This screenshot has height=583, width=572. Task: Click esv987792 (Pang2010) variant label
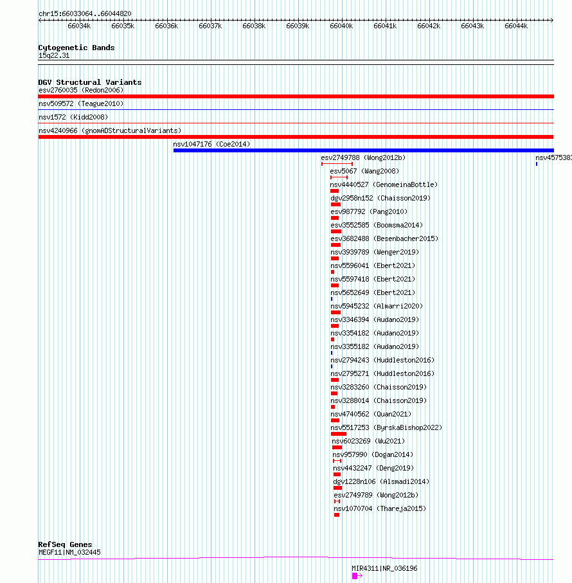(369, 211)
